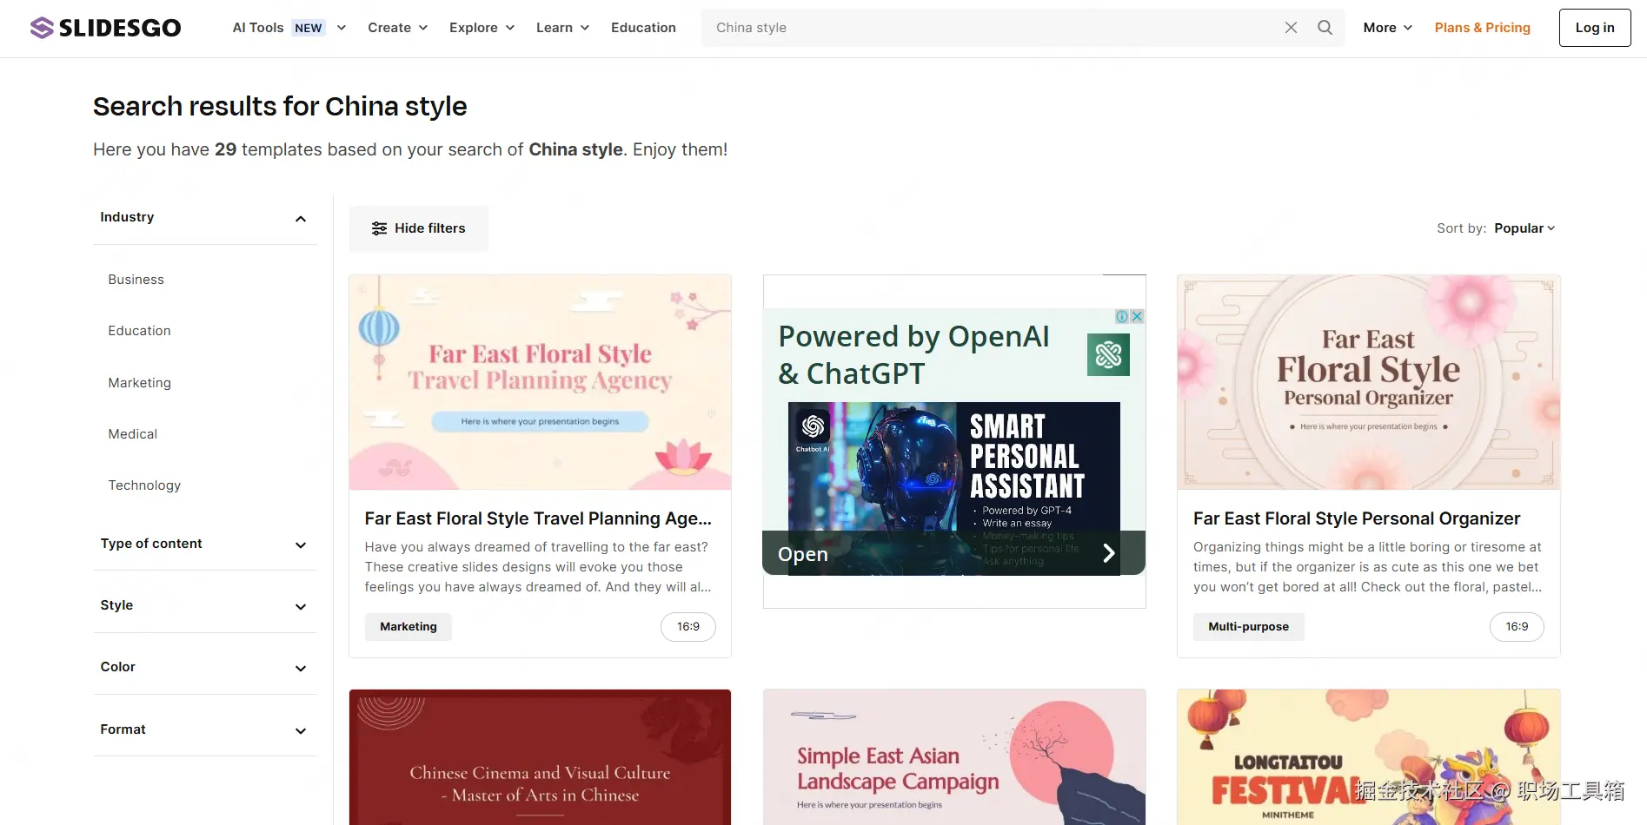Viewport: 1647px width, 825px height.
Task: Open the More menu
Action: click(x=1387, y=28)
